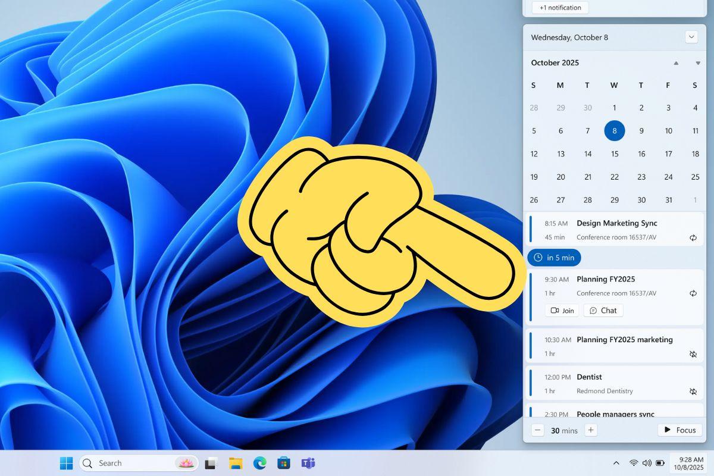Open Microsoft Teams from the taskbar
This screenshot has height=476, width=714.
tap(309, 463)
